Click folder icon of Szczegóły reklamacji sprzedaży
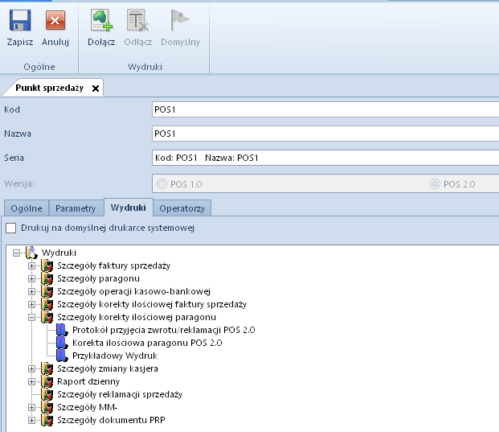This screenshot has height=432, width=499. click(x=47, y=394)
